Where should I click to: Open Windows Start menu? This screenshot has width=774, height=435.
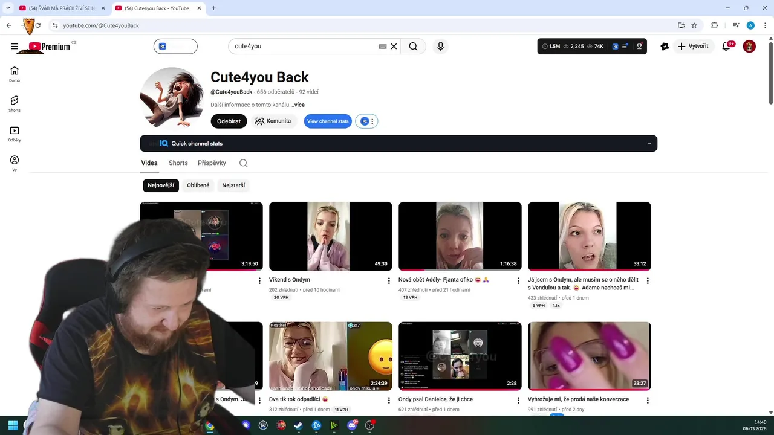point(13,425)
